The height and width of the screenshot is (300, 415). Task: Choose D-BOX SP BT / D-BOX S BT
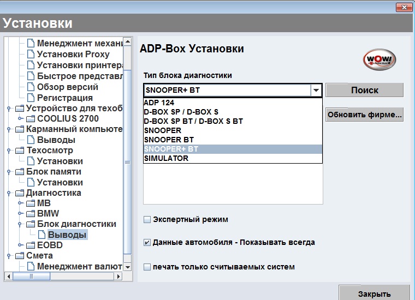233,121
